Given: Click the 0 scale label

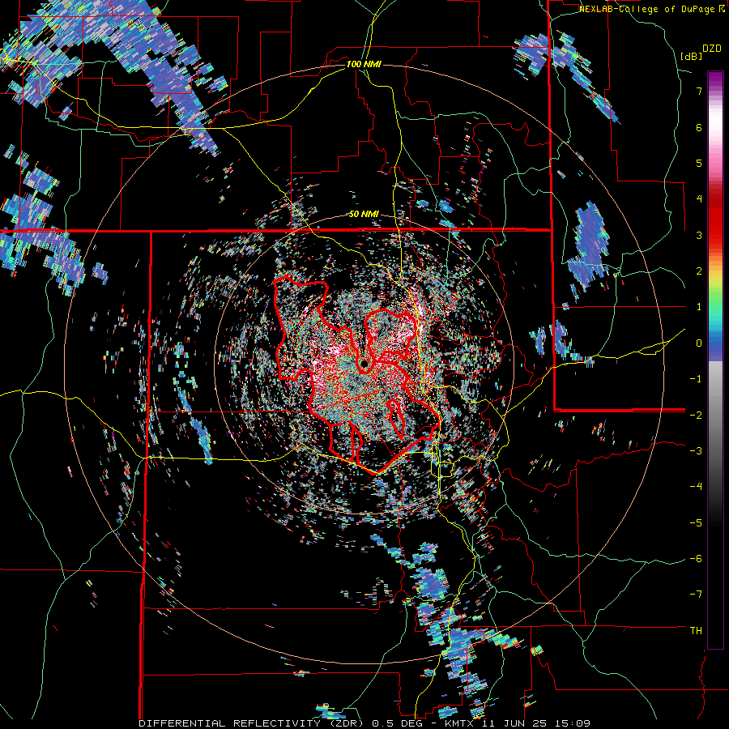Looking at the screenshot, I should pyautogui.click(x=699, y=343).
